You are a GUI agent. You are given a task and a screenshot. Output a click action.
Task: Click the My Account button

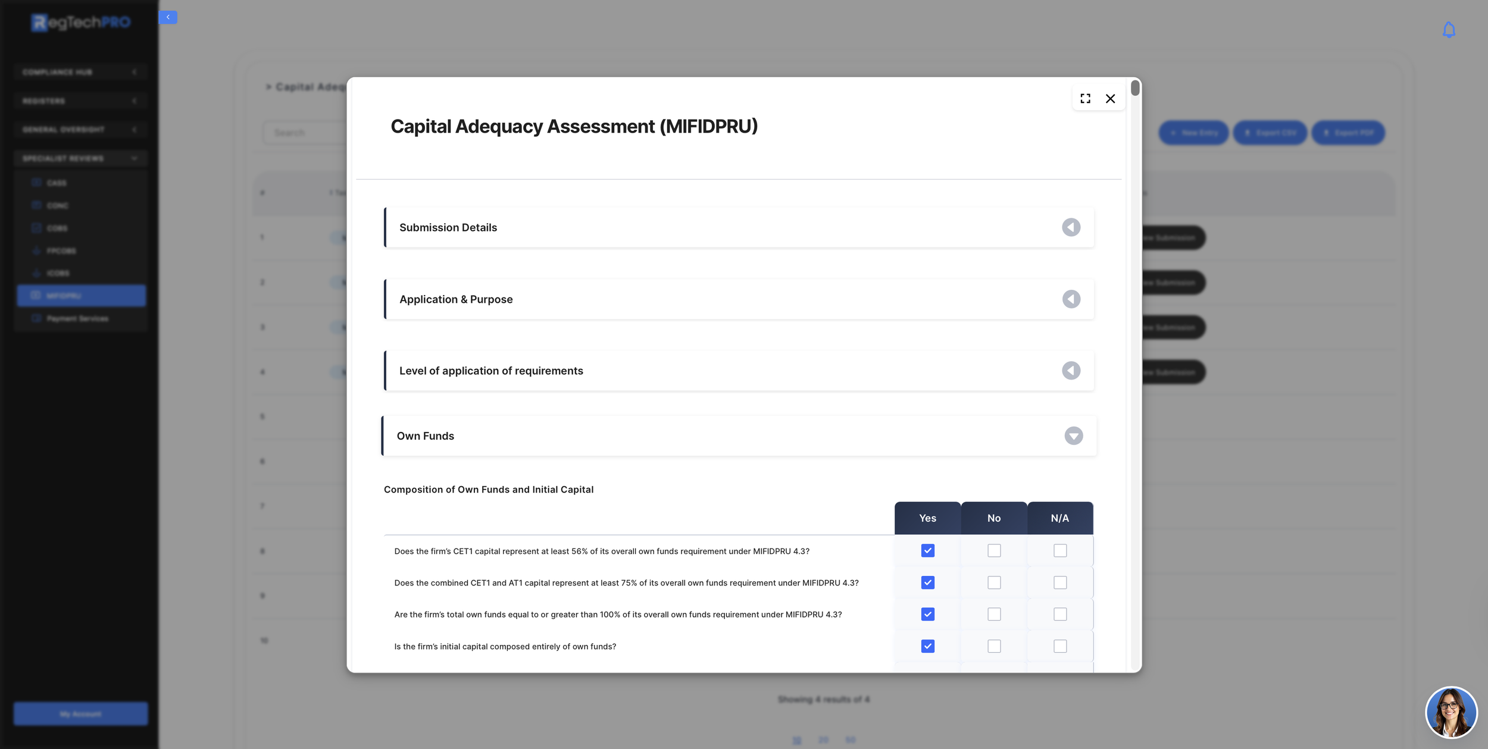coord(81,713)
